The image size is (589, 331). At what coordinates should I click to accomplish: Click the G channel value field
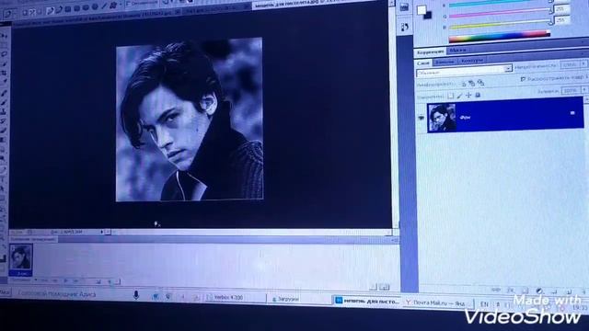[x=561, y=8]
